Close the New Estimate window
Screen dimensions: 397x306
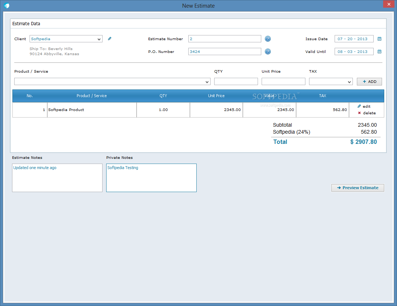click(x=389, y=4)
